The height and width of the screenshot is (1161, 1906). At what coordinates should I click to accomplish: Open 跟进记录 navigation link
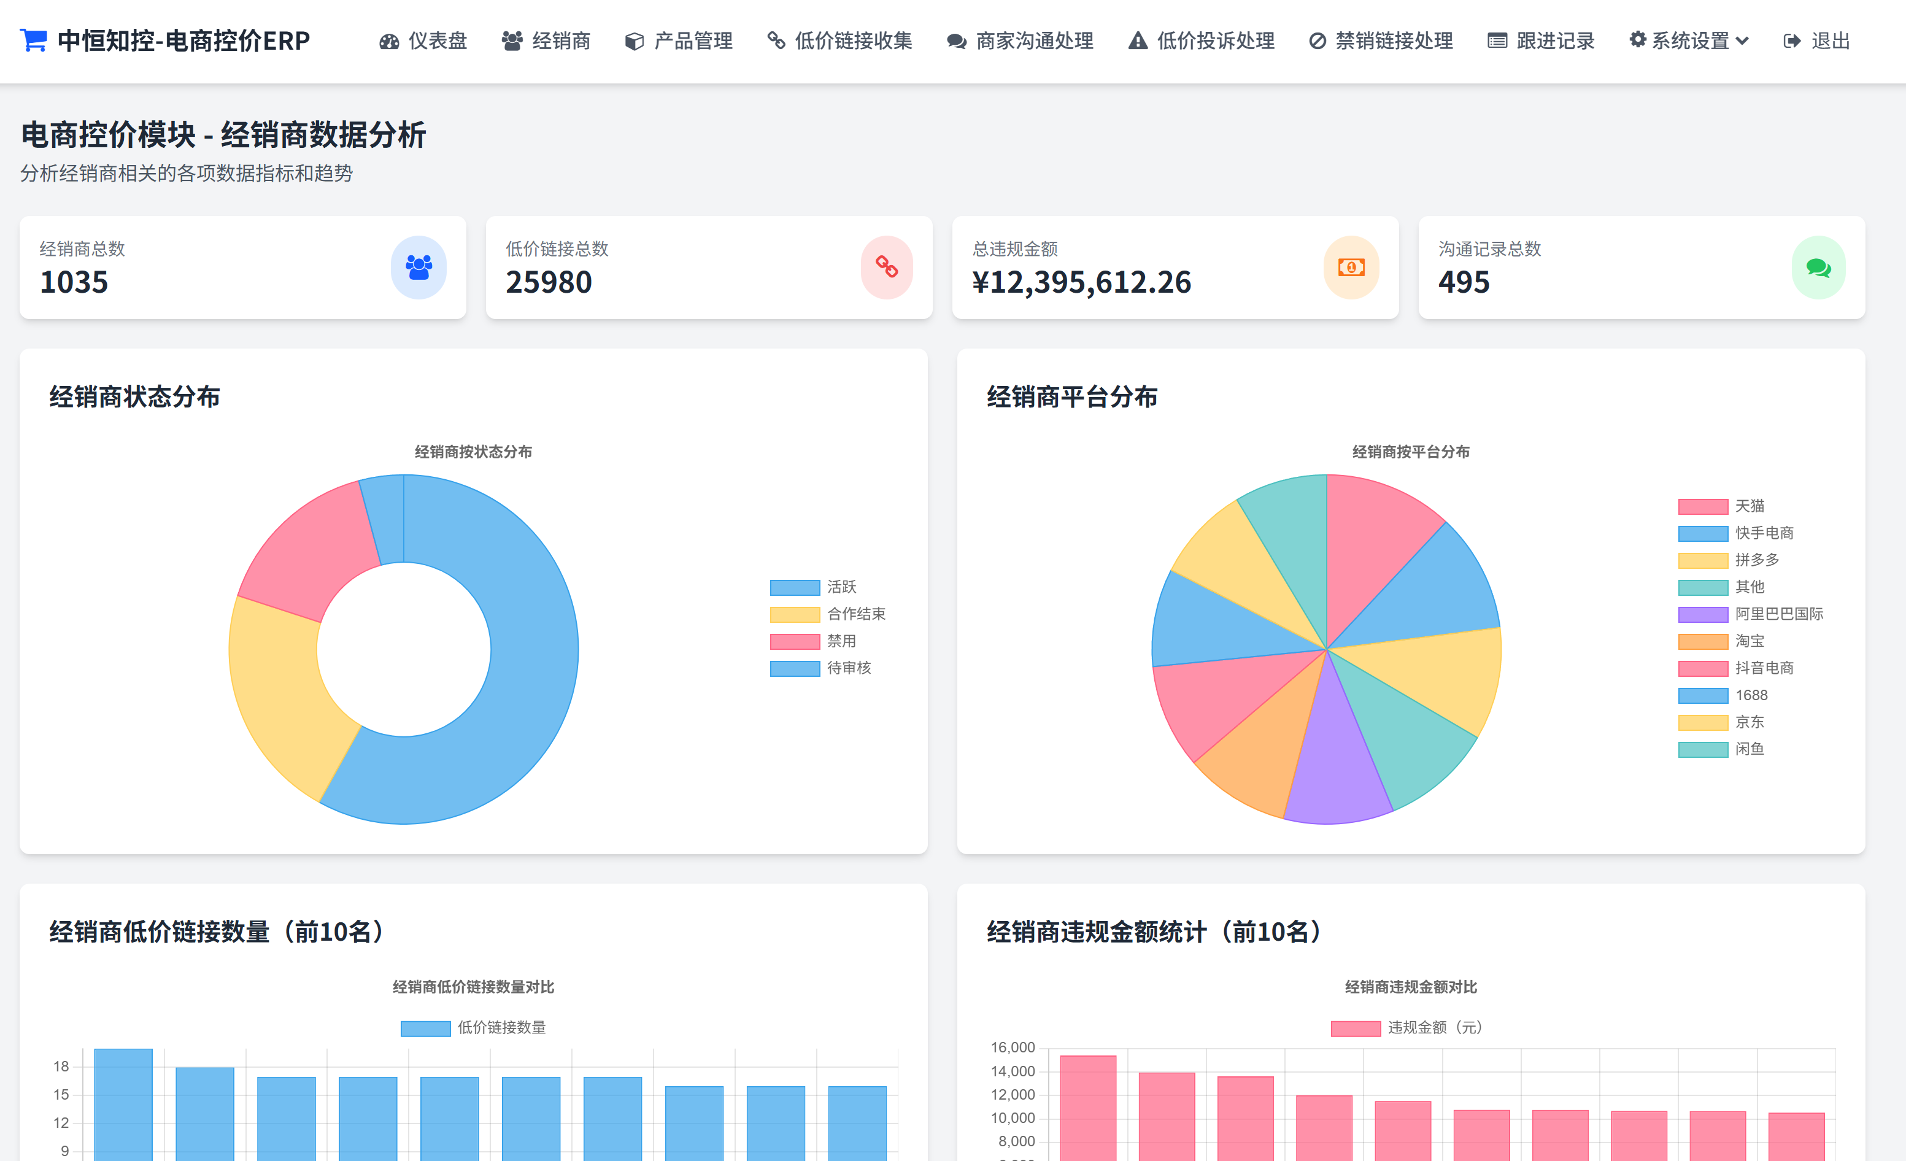1541,41
